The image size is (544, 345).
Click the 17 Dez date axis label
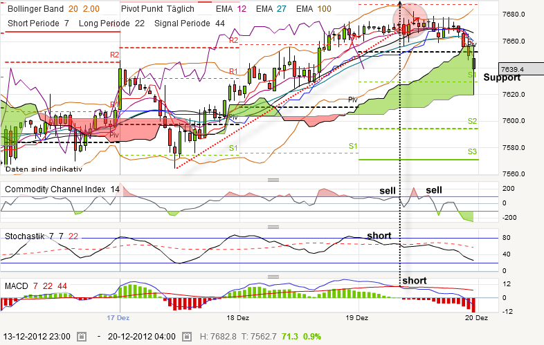(x=118, y=317)
